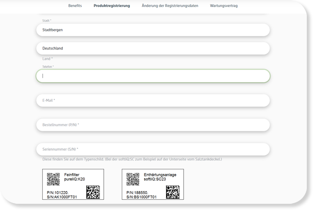Select the Bestellnummer (P/N) field
This screenshot has width=313, height=210.
point(153,125)
